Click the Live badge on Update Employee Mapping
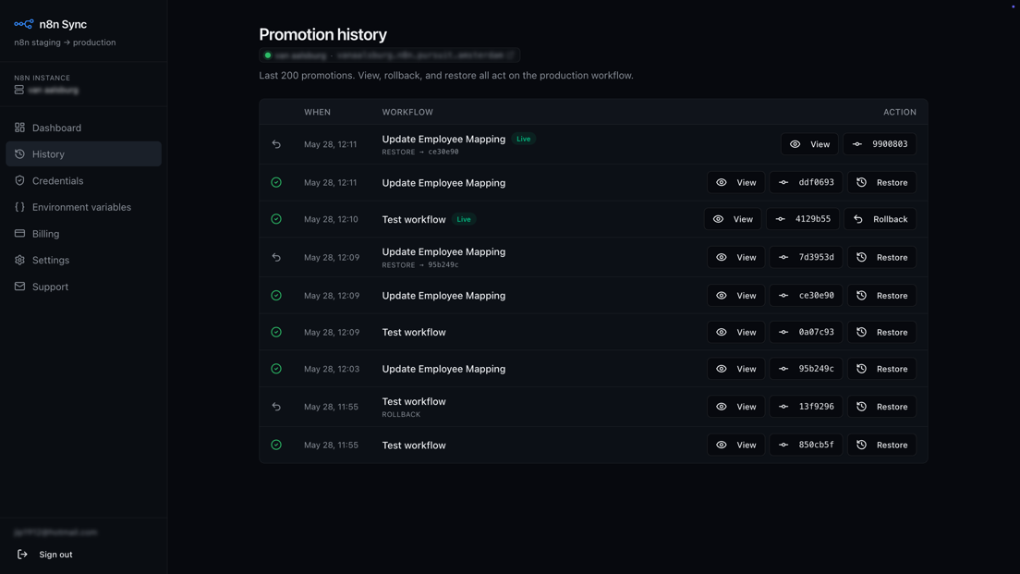The image size is (1020, 574). 523,139
